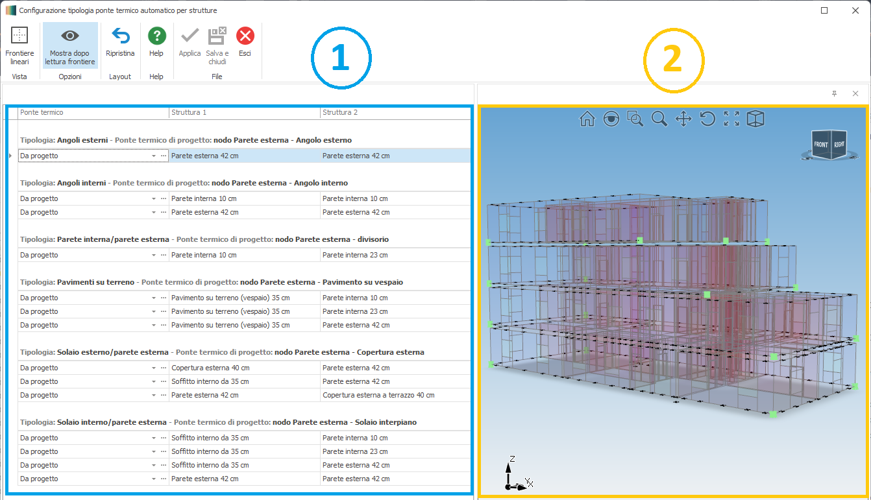Click the FRONT face of view cube
This screenshot has width=871, height=500.
point(820,145)
